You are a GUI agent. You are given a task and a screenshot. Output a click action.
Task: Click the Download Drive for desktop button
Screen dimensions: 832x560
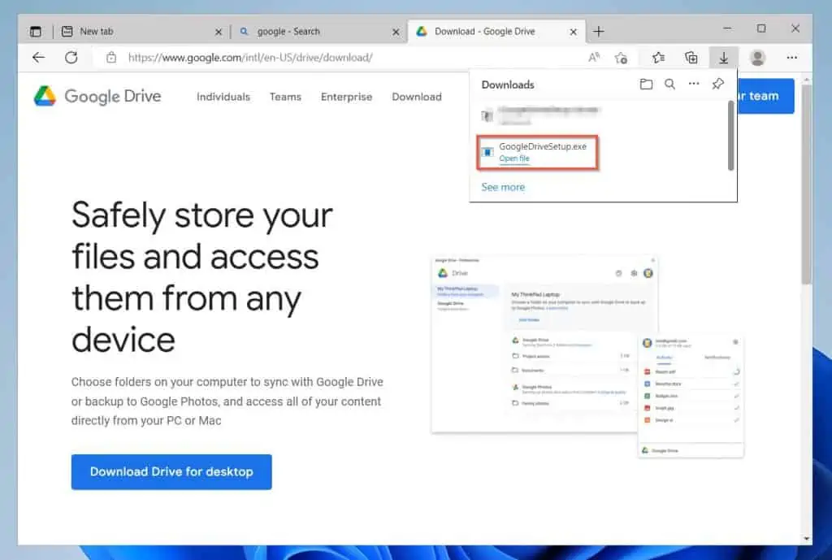(171, 471)
